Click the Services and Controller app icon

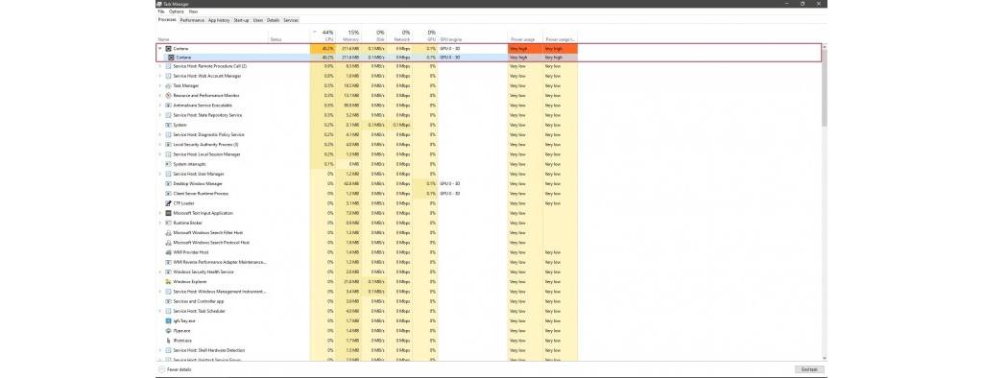click(168, 301)
